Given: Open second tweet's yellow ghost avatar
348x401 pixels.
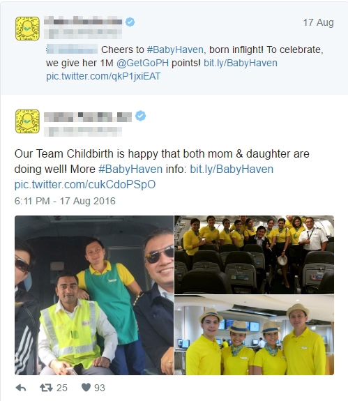Looking at the screenshot, I should [x=27, y=121].
